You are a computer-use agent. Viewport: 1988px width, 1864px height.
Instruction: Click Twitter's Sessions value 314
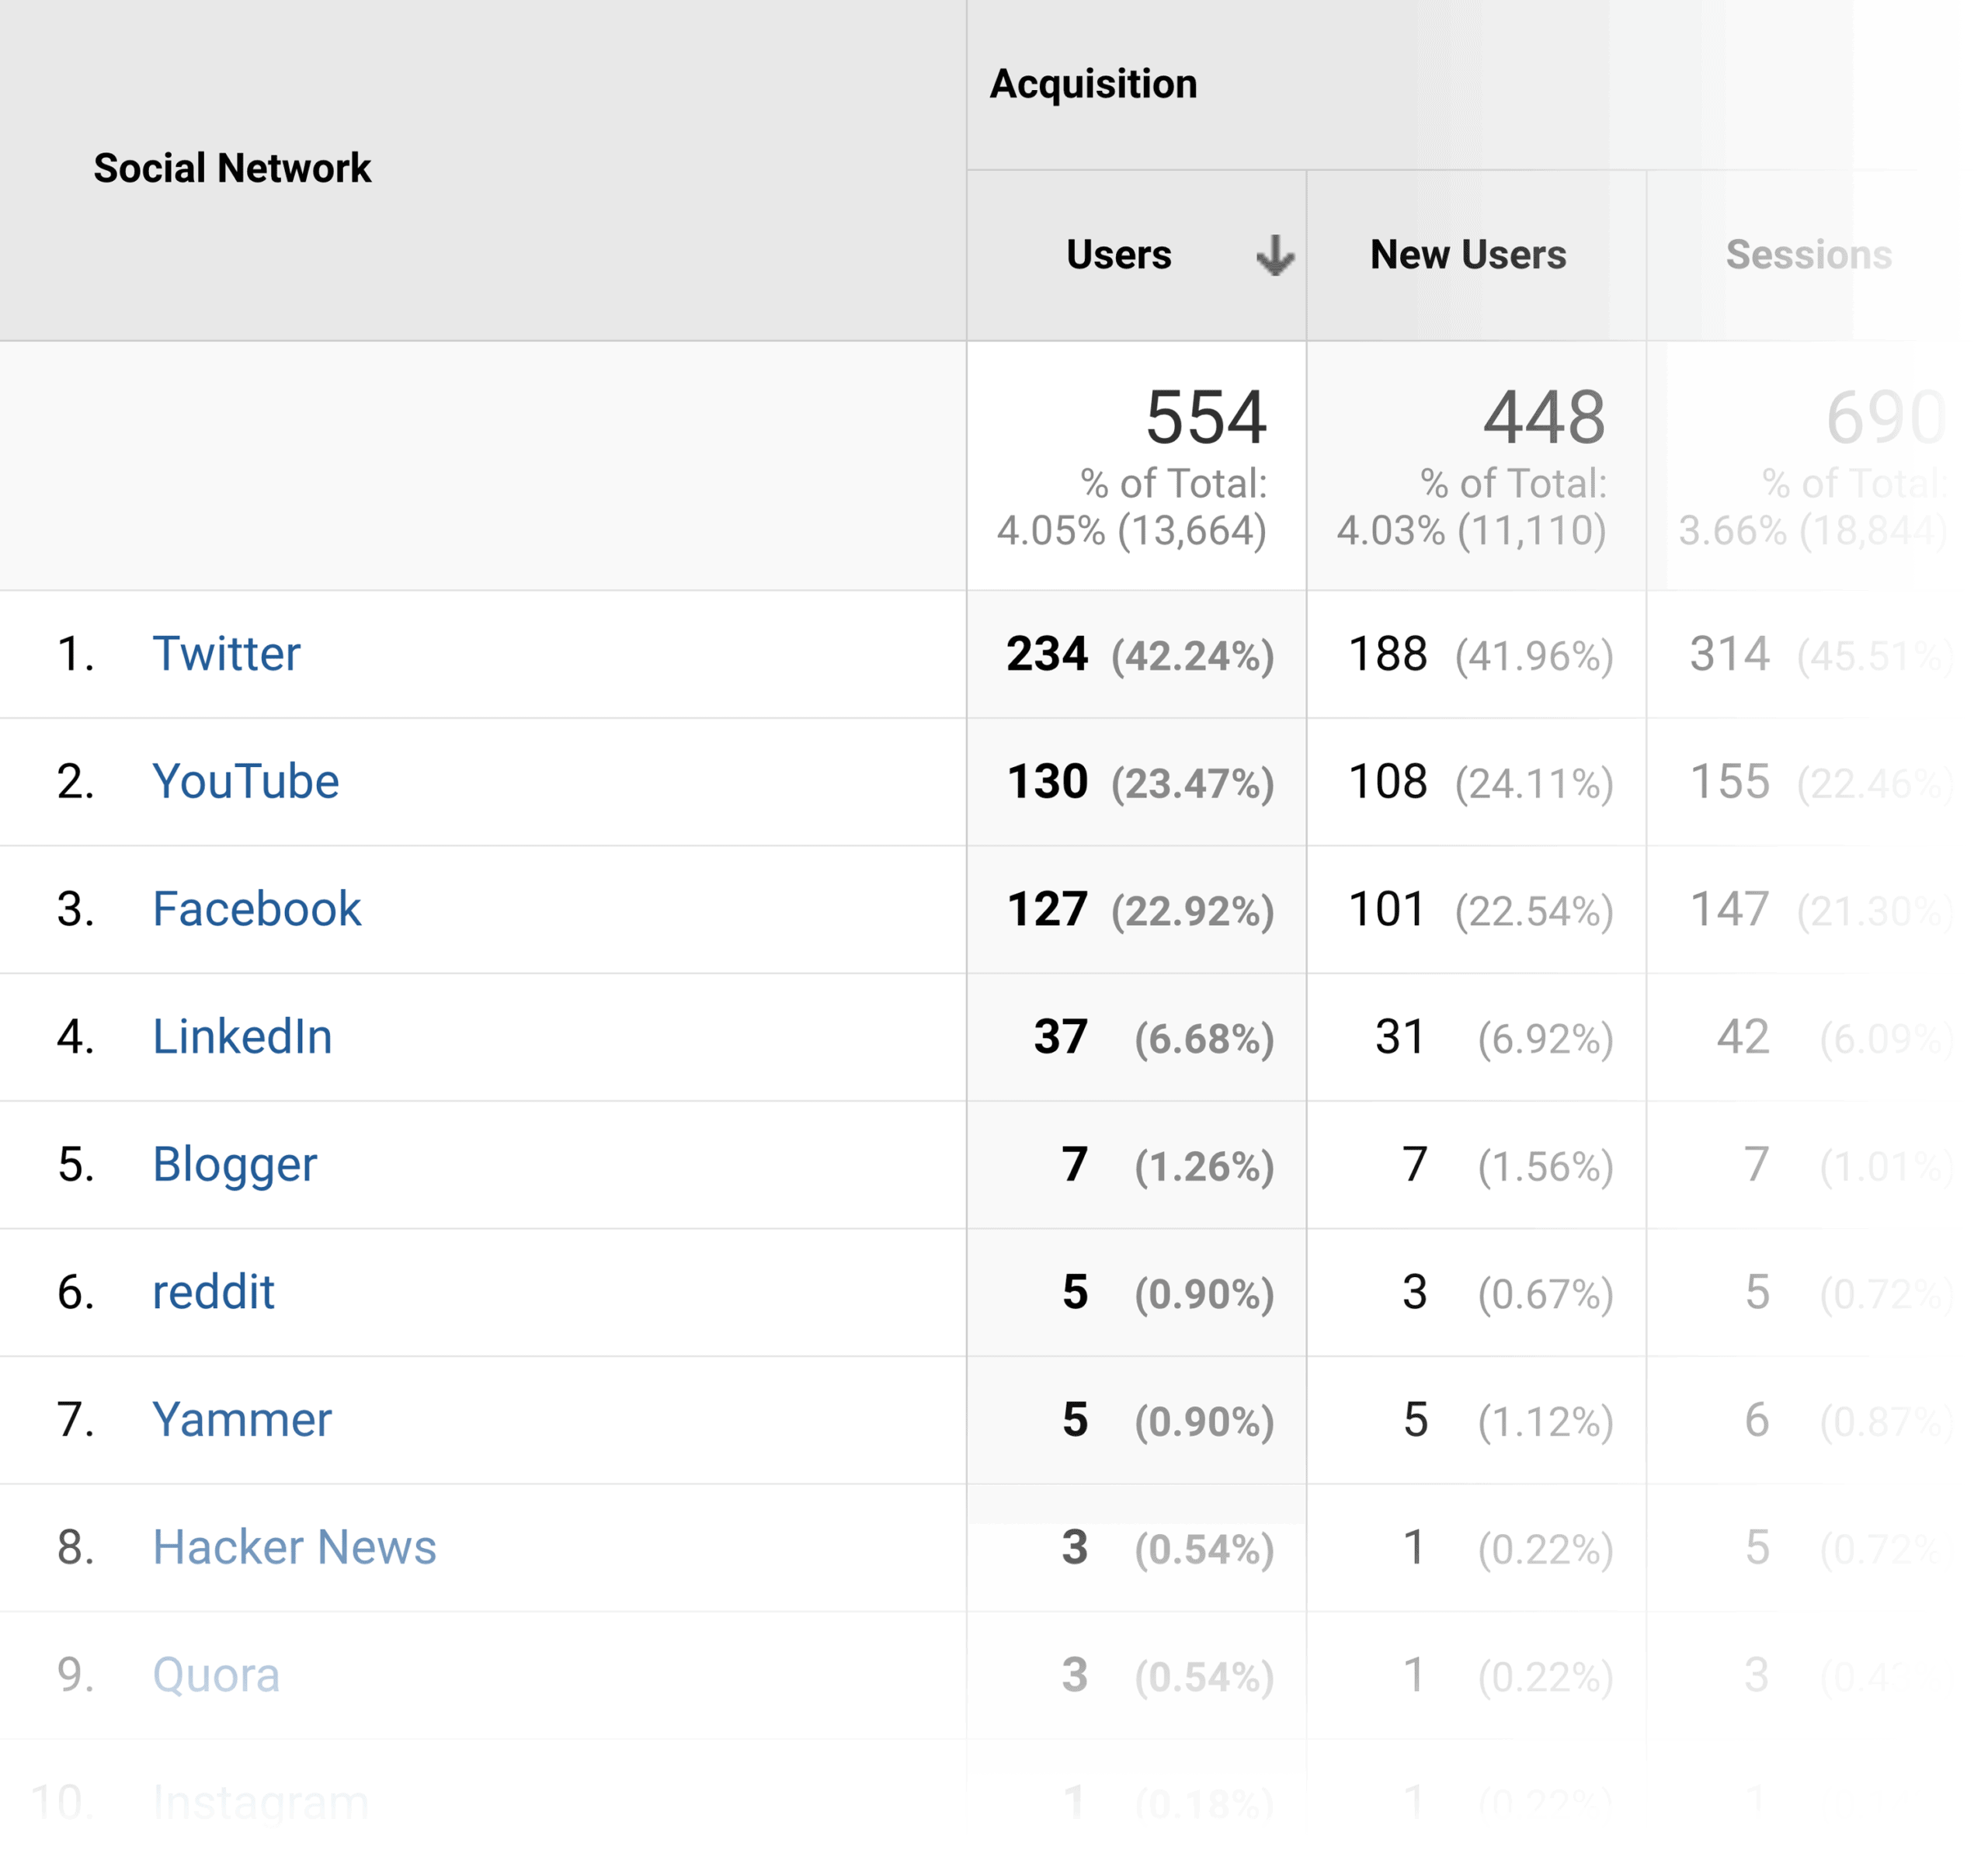[x=1729, y=654]
